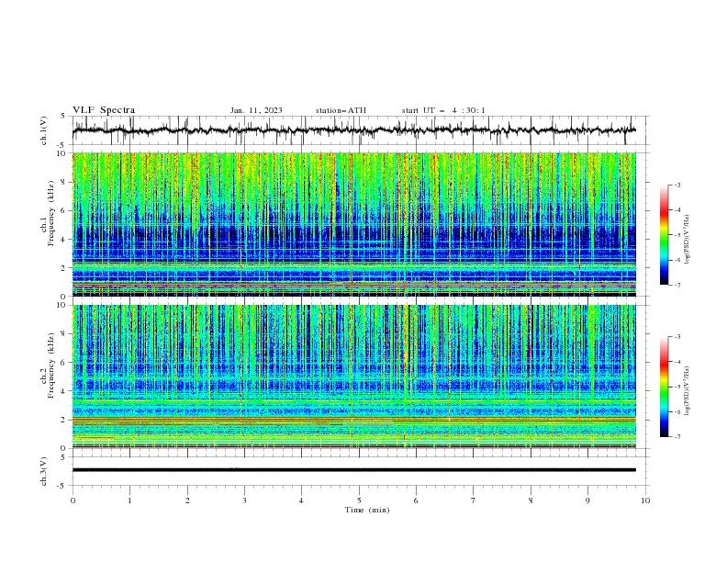The height and width of the screenshot is (562, 727).
Task: Click the ch.1 spectrogram color scale bar
Action: click(664, 235)
